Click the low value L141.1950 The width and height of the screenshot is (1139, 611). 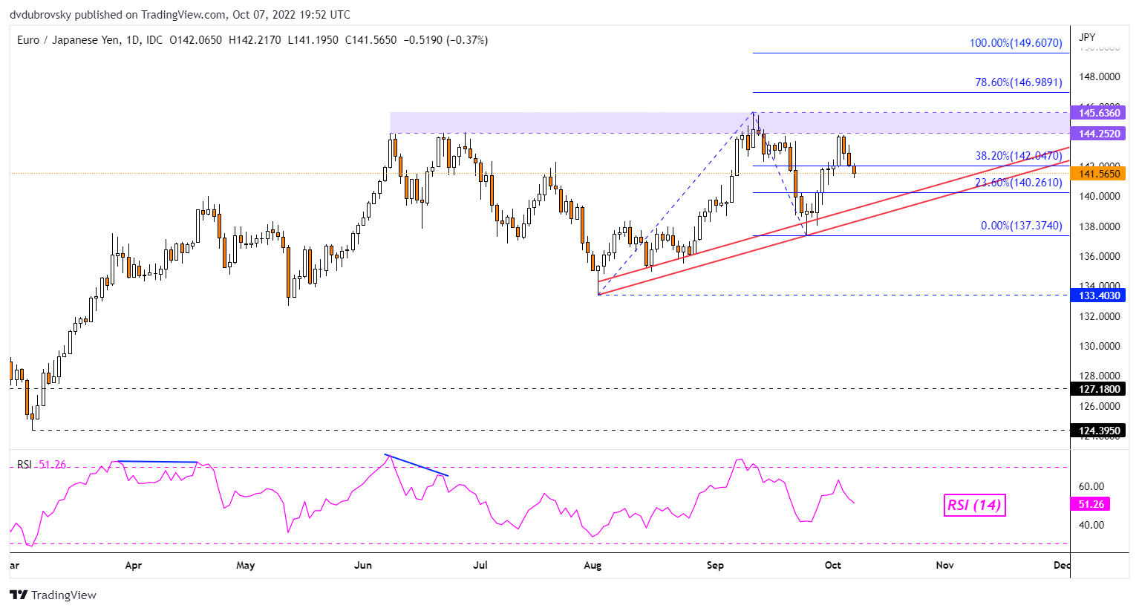tap(313, 40)
